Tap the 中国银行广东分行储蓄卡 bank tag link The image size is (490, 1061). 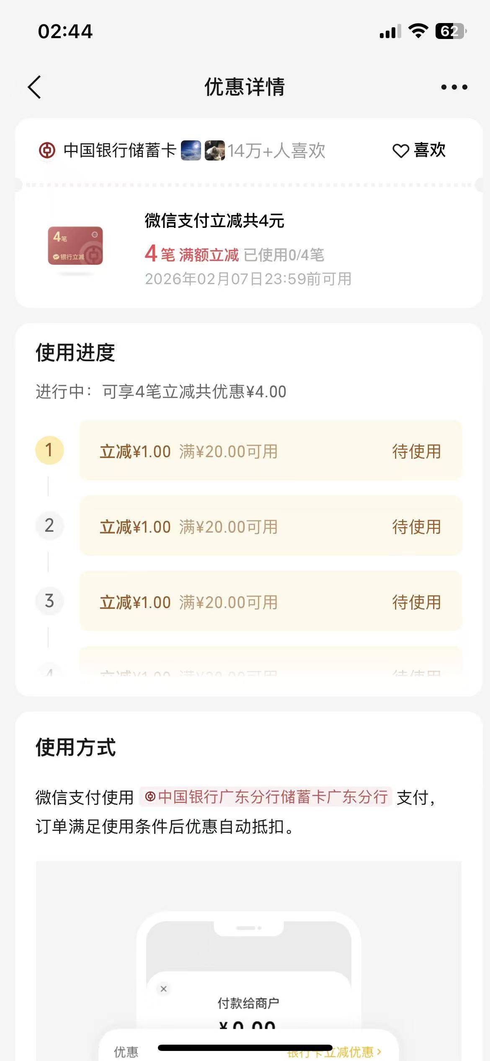click(266, 797)
